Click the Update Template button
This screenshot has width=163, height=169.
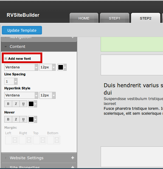(22, 30)
